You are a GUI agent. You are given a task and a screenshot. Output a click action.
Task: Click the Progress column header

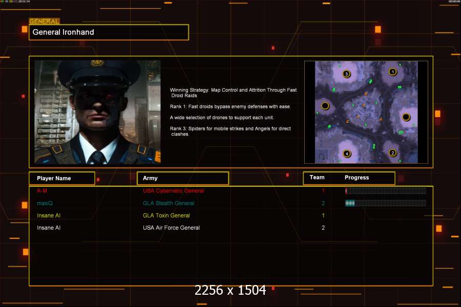pyautogui.click(x=357, y=178)
